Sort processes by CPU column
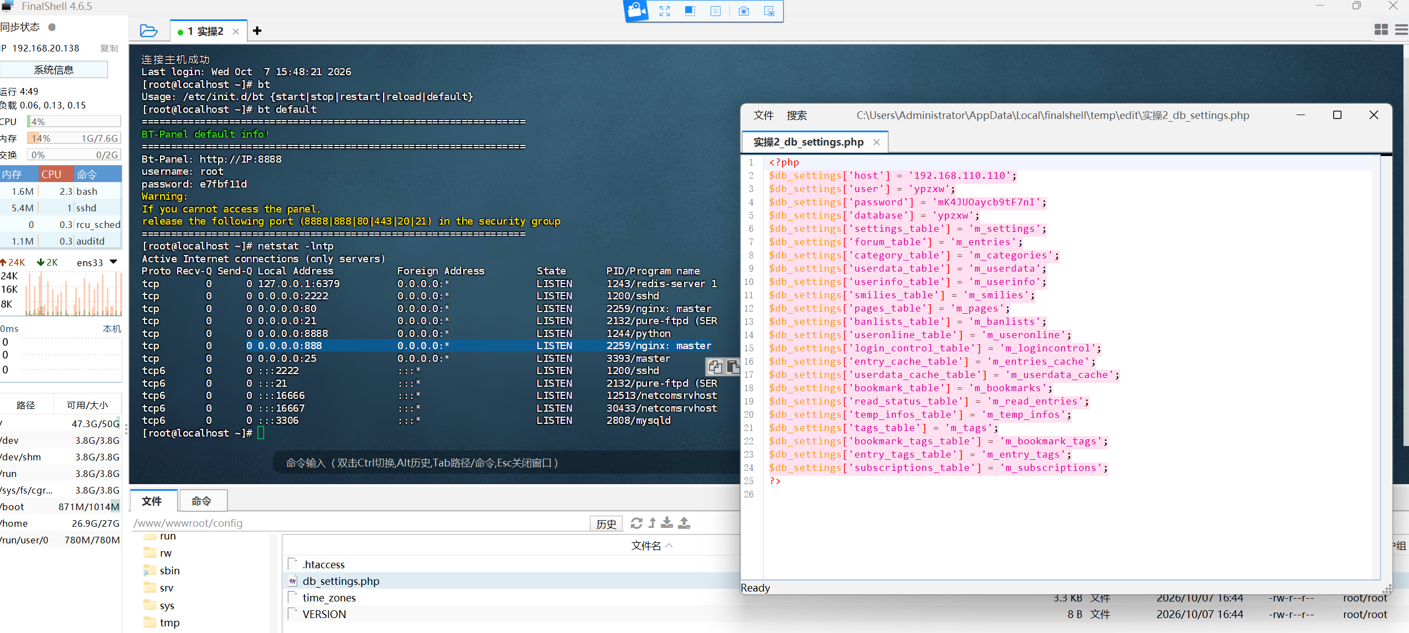This screenshot has height=633, width=1409. pos(56,174)
